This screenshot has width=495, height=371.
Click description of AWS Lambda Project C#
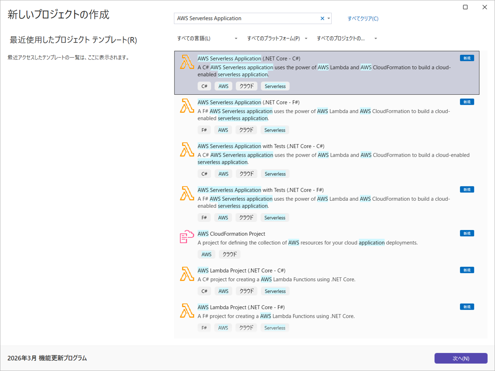click(x=276, y=279)
